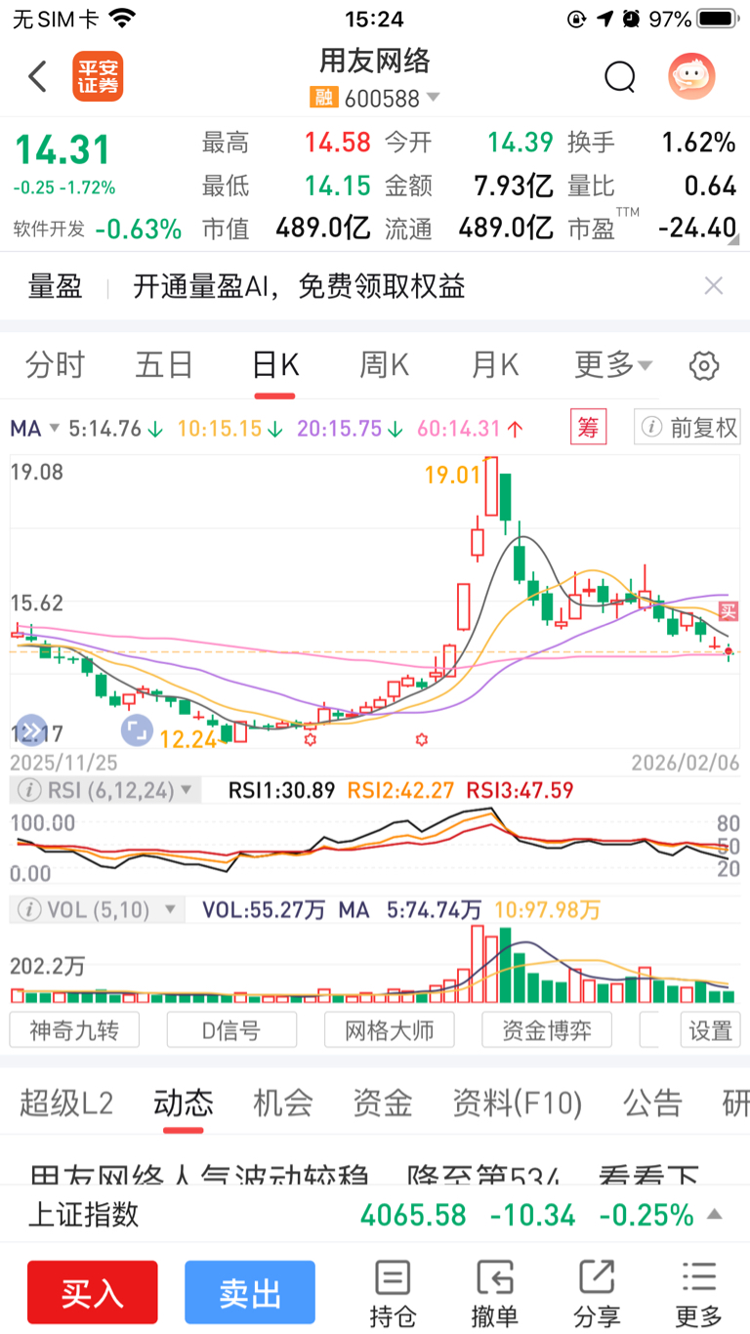Select the 神奇九转 indicator button
Image resolution: width=750 pixels, height=1334 pixels.
(x=74, y=1030)
